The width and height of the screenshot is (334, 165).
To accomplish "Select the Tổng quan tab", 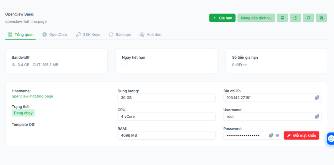I will click(21, 35).
